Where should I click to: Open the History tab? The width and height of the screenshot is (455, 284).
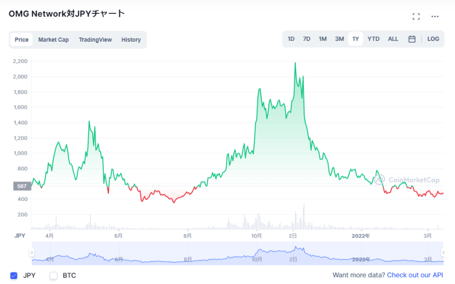(x=131, y=39)
